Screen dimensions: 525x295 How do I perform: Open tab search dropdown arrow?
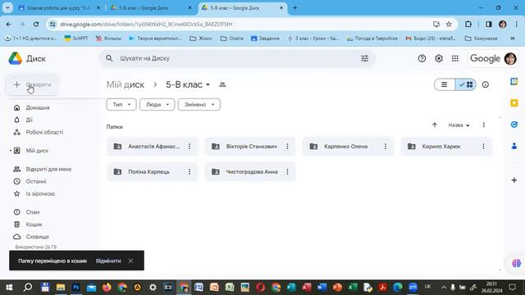point(7,7)
